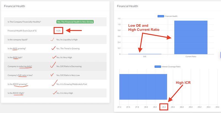This screenshot has height=113, width=221.
Task: Click the 27.4 axis tick value
Action: 119,107
